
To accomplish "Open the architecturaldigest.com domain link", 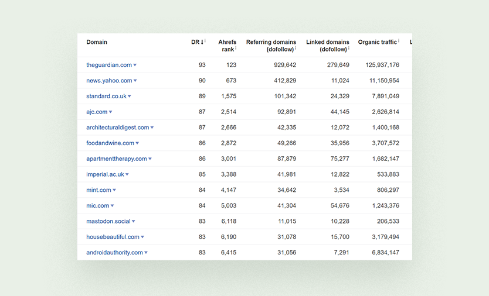I will (118, 128).
